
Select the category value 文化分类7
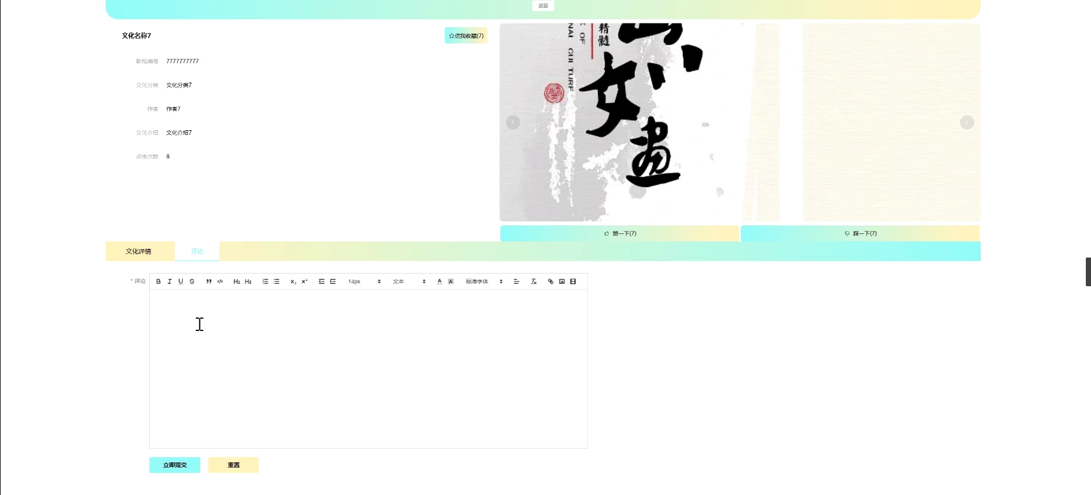point(179,85)
